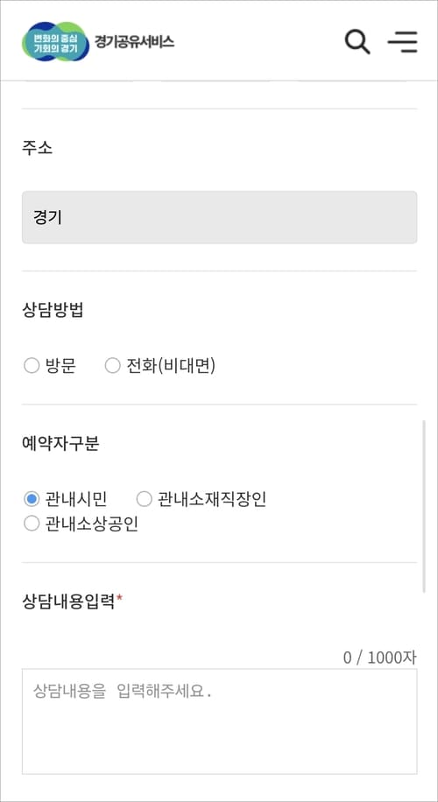Click the 주소 field showing 경기
This screenshot has height=802, width=438.
220,217
